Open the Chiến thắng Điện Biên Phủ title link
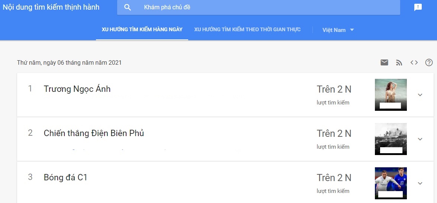Screen dimensions: 437x203 [x=94, y=133]
